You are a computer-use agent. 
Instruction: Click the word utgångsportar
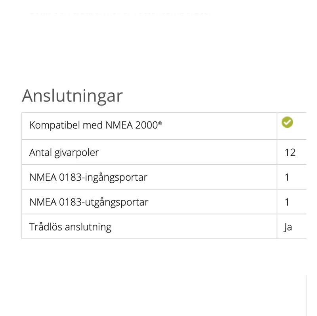pos(116,202)
